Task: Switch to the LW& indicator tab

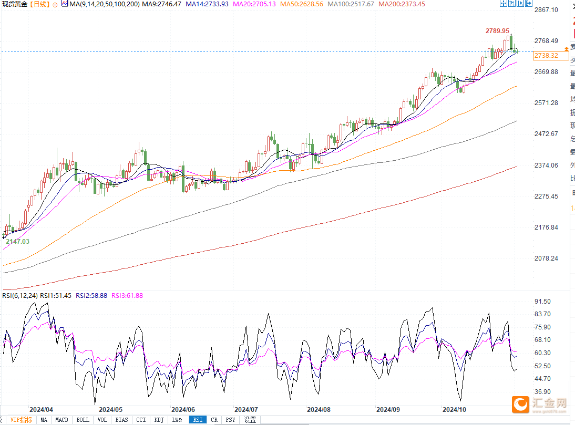Action: coord(177,420)
